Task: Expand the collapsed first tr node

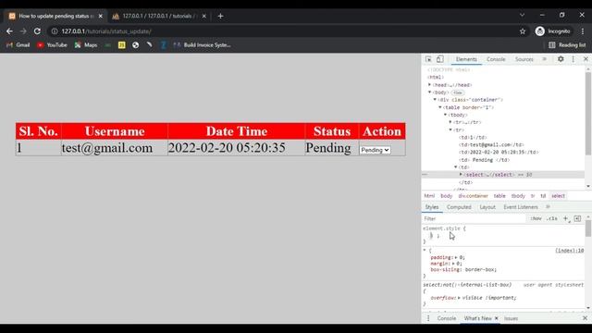Action: (450, 122)
